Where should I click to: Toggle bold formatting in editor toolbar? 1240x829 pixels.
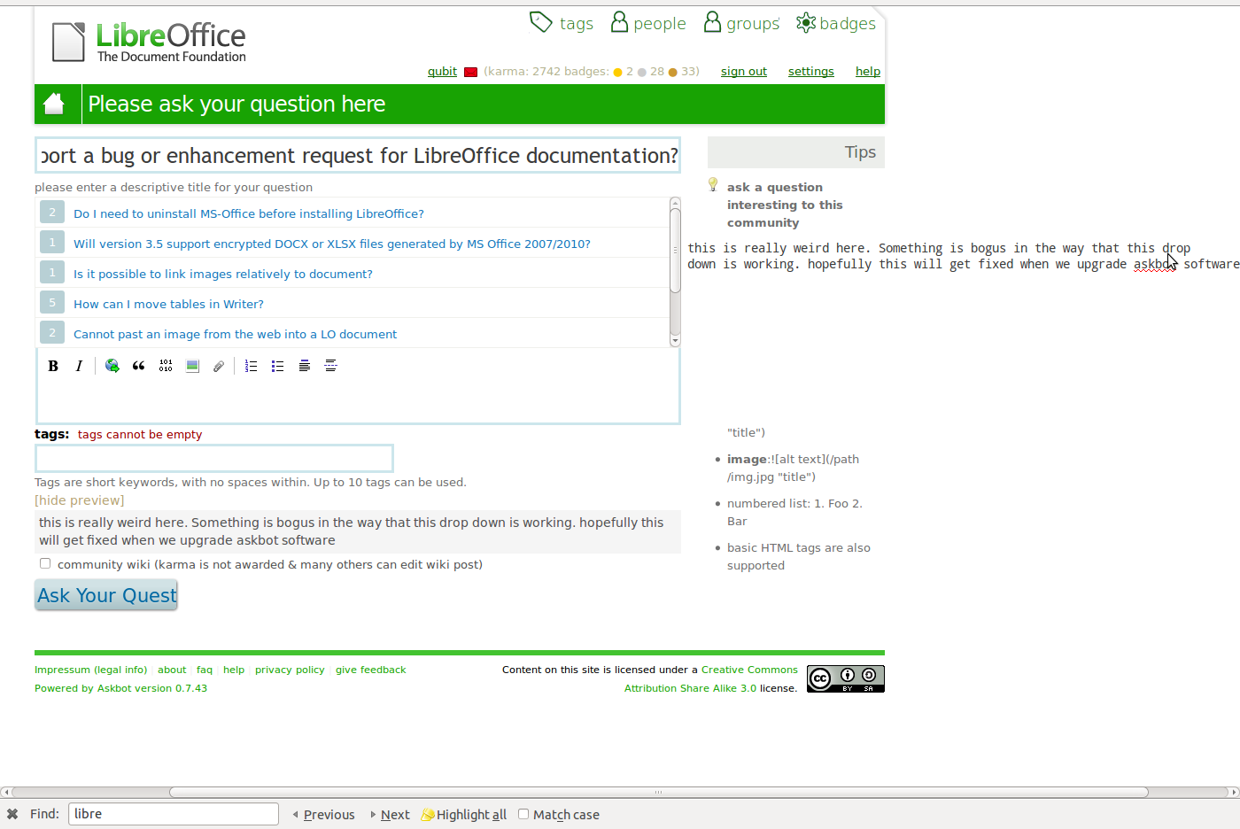pos(53,366)
